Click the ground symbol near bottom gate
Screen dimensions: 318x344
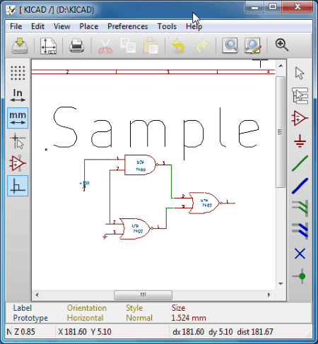click(x=105, y=237)
